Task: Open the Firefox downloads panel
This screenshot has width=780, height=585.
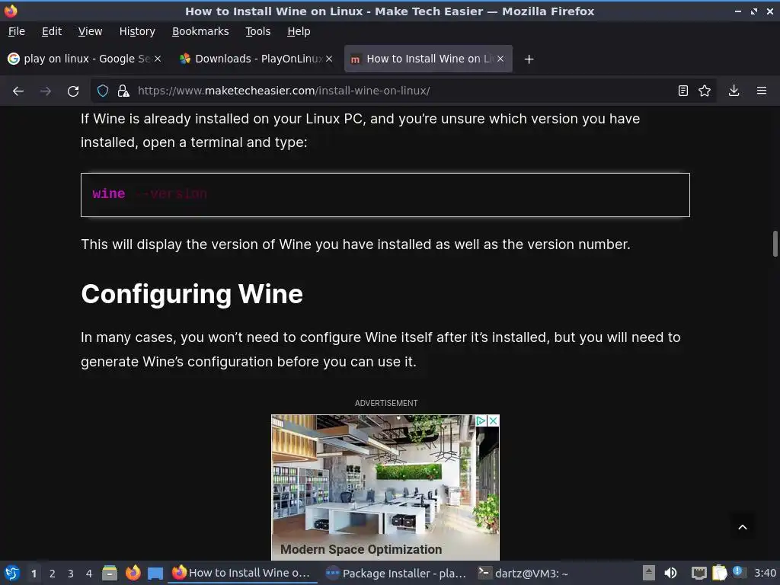Action: [734, 91]
